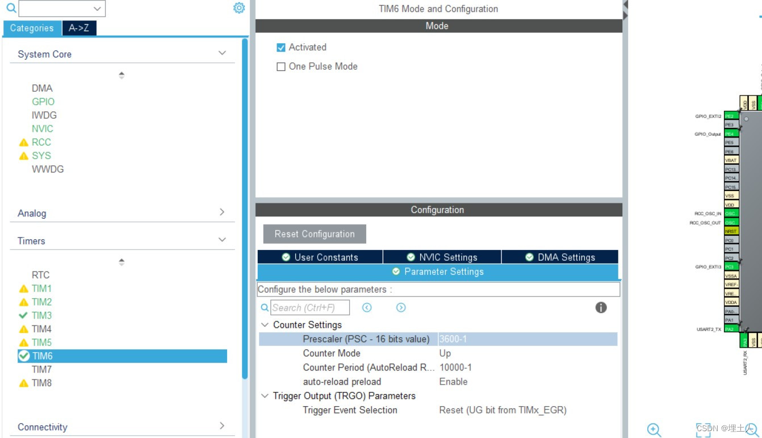The image size is (762, 438).
Task: Click the warning icon next to TIM5
Action: [23, 343]
